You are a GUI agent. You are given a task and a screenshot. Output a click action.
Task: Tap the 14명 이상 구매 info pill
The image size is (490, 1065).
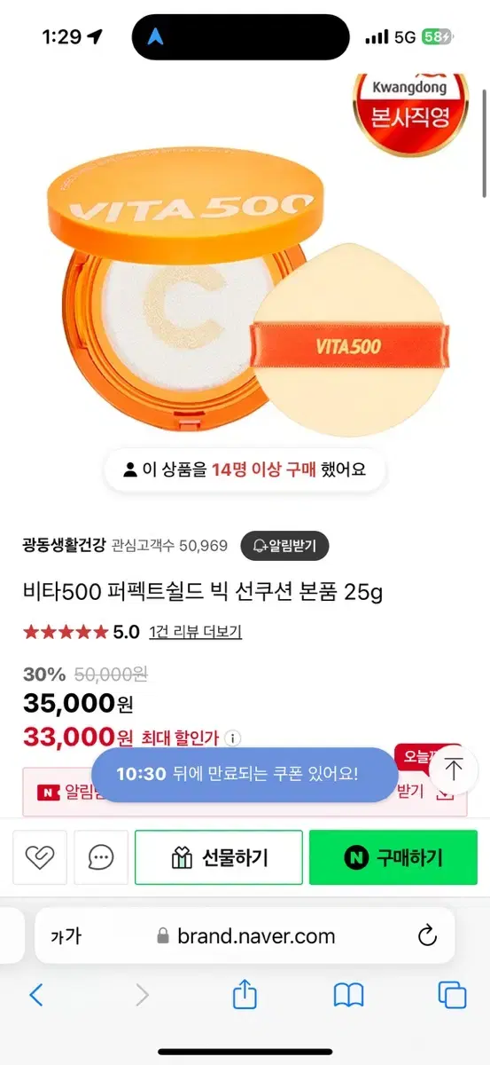pos(245,470)
